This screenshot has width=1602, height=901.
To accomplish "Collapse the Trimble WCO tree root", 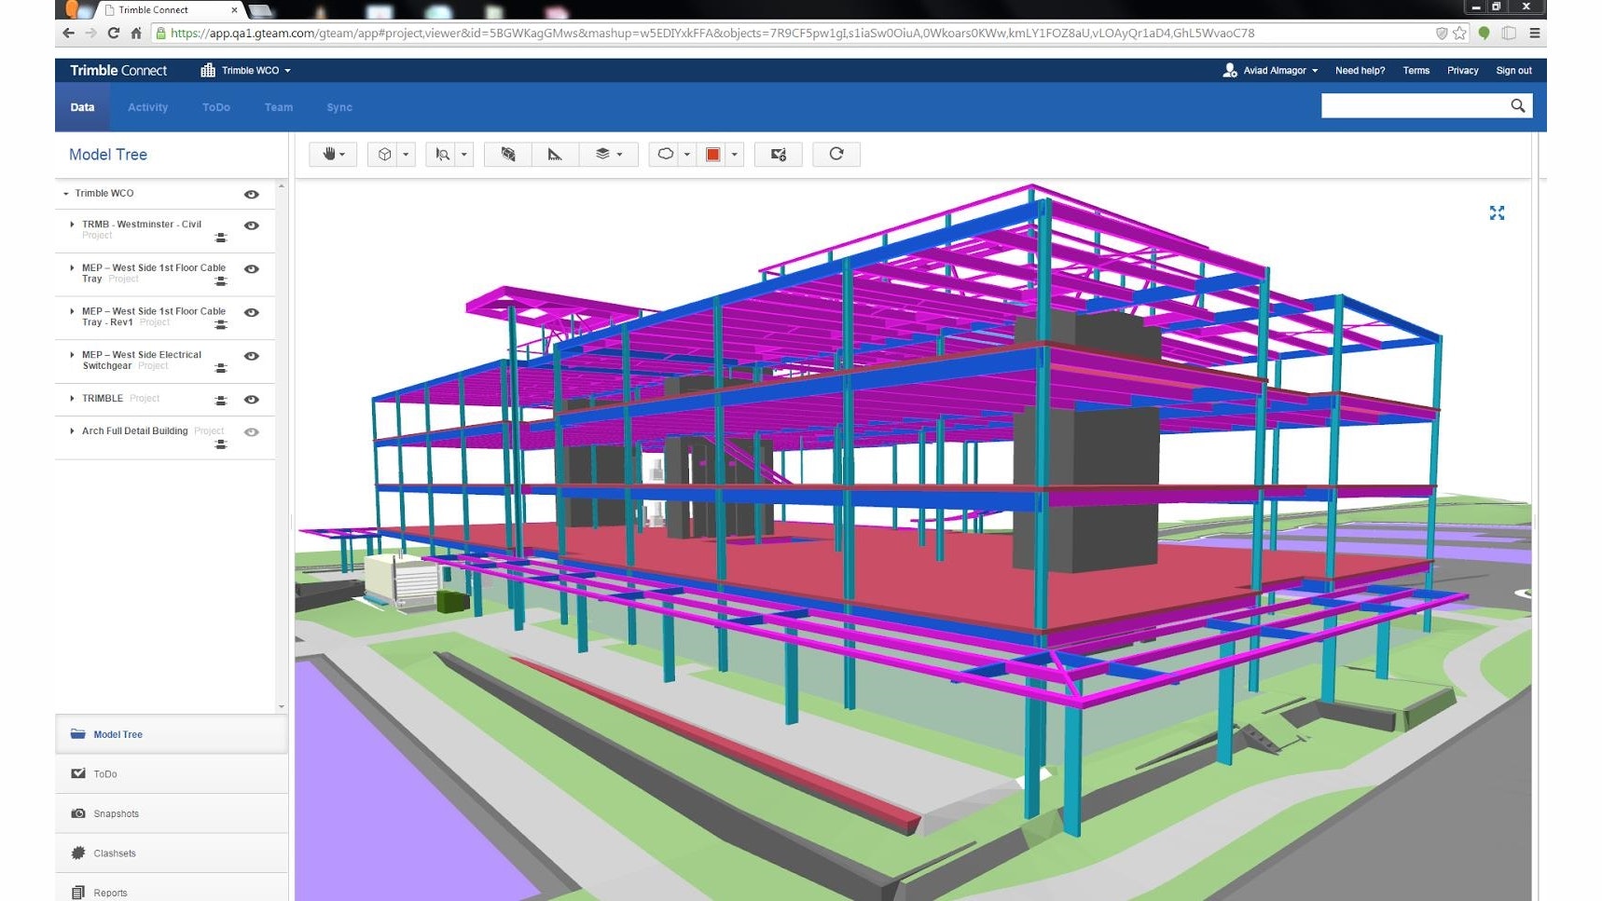I will (x=65, y=194).
